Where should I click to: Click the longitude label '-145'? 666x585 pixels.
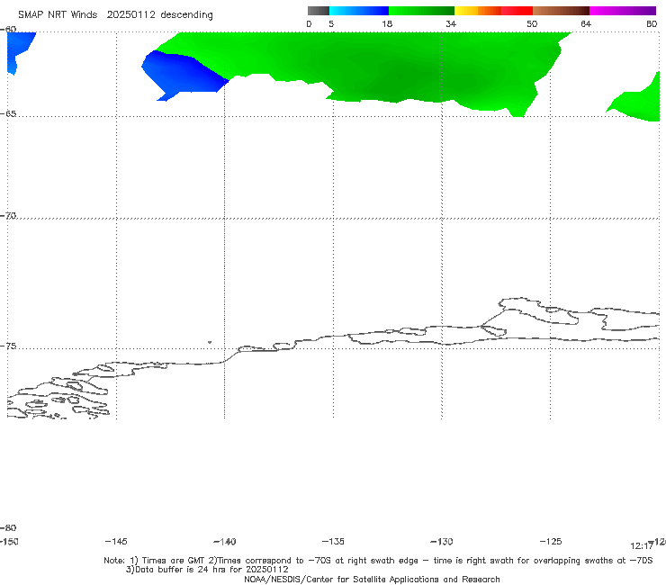coord(116,542)
